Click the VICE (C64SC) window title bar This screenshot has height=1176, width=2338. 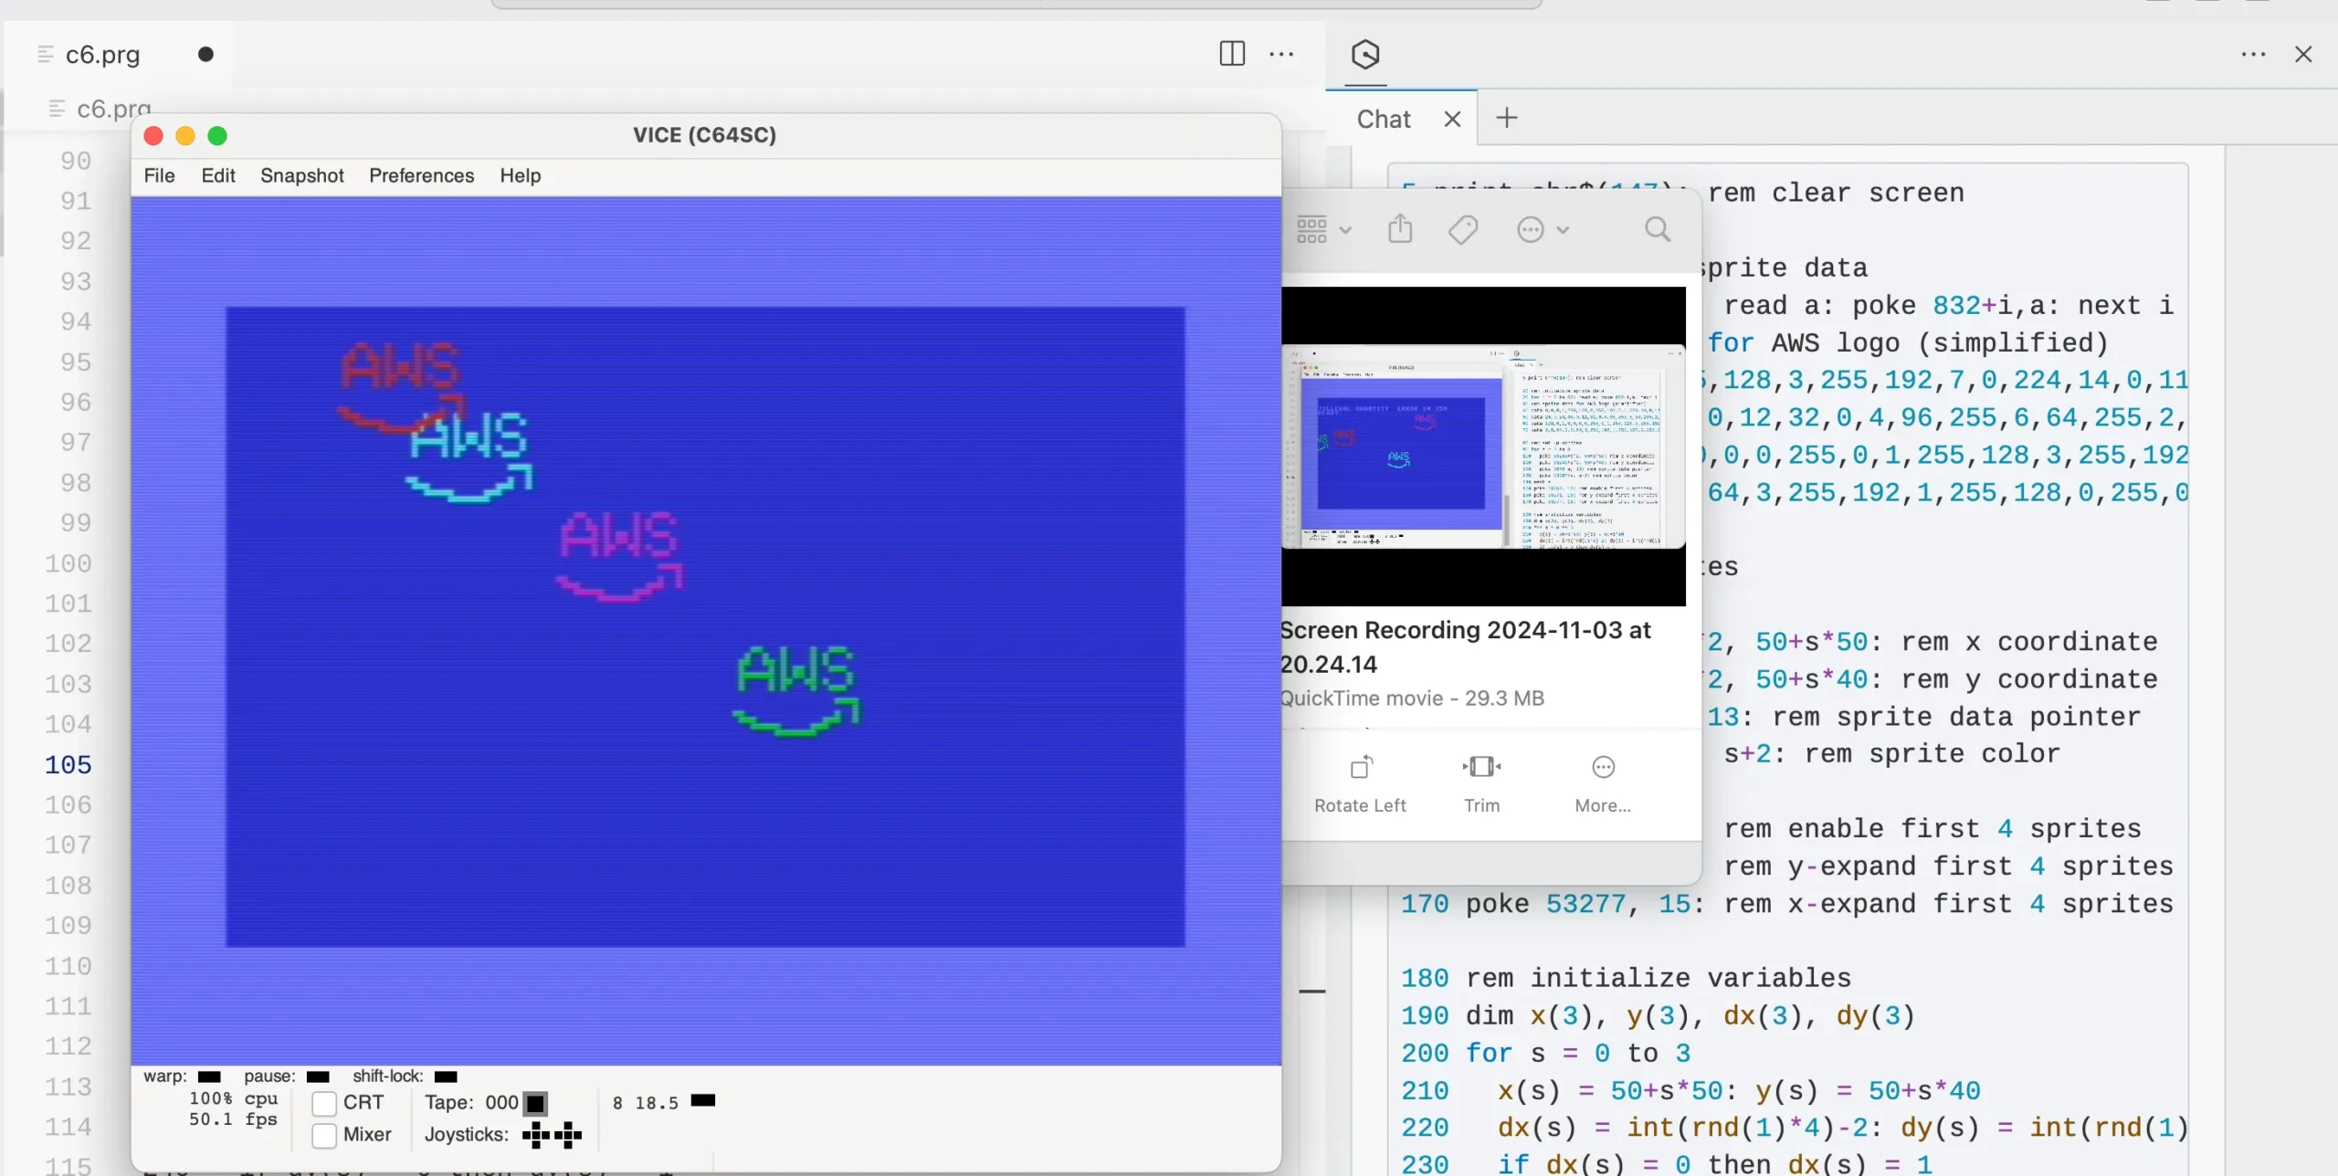[705, 135]
